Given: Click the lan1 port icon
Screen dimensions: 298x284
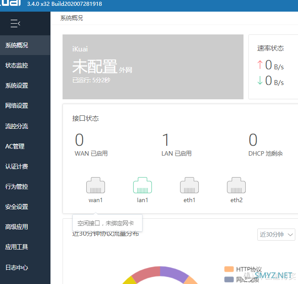Looking at the screenshot, I should [x=143, y=185].
